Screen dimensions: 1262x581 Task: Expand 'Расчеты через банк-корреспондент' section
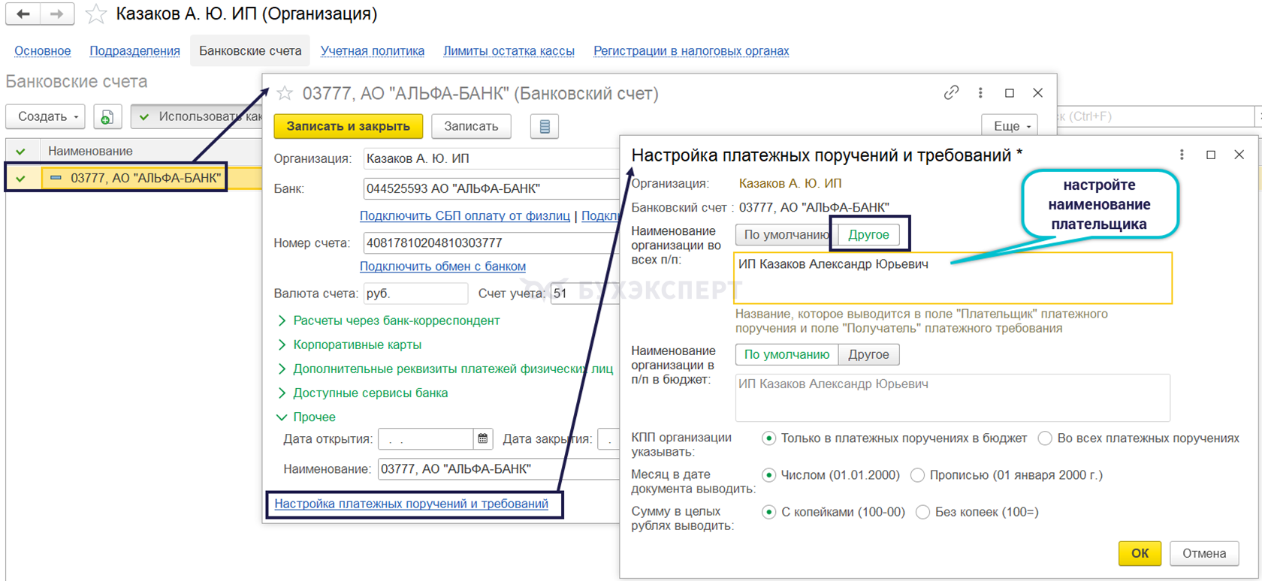tap(396, 321)
